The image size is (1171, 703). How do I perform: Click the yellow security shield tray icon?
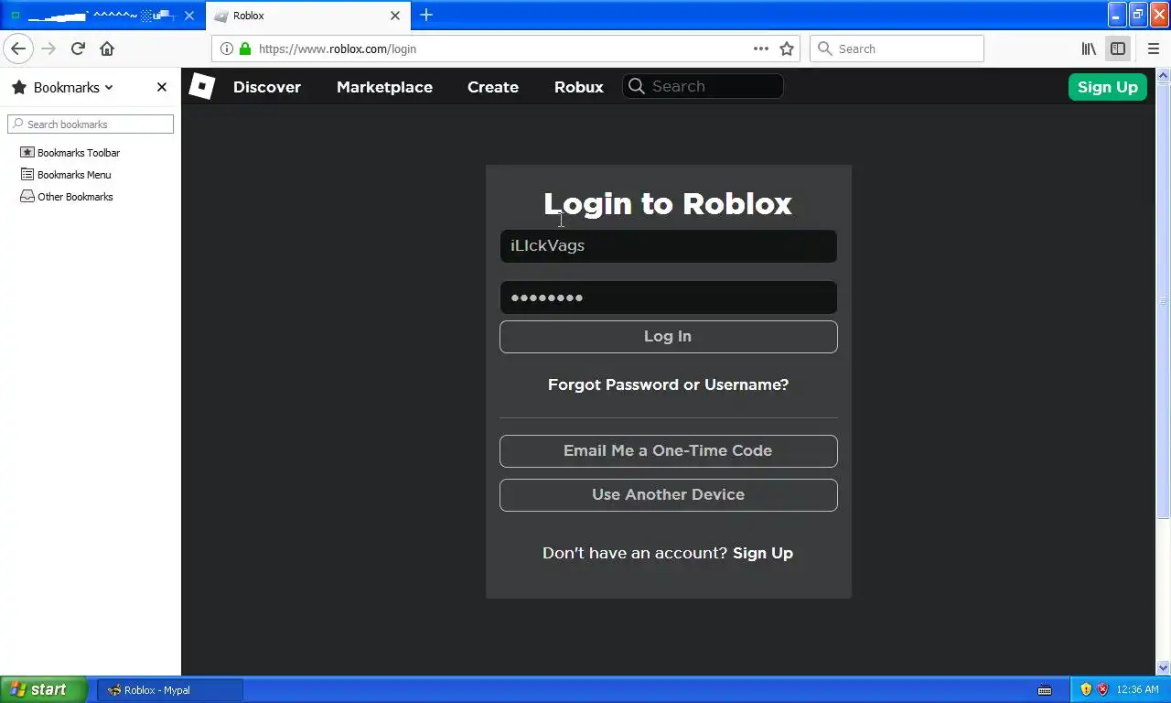click(1086, 690)
